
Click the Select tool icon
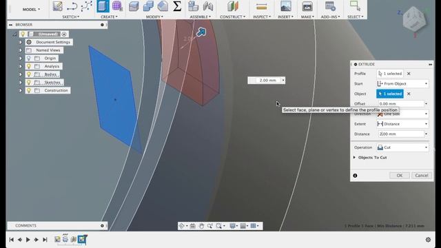355,6
